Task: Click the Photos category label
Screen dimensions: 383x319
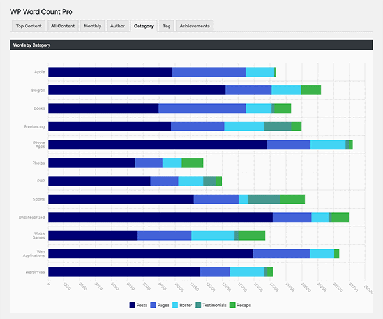Action: [38, 163]
